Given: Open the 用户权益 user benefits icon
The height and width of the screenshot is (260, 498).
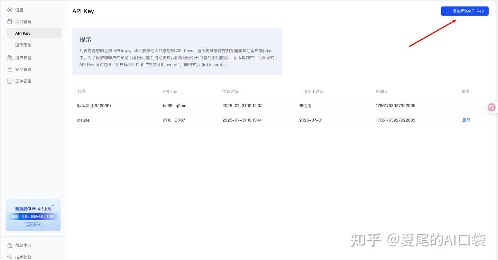Looking at the screenshot, I should [x=10, y=58].
